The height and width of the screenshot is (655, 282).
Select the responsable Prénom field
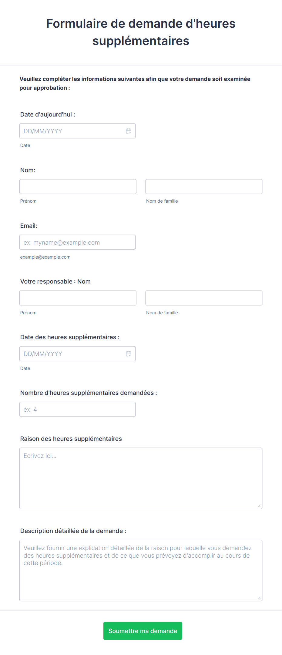[x=78, y=298]
